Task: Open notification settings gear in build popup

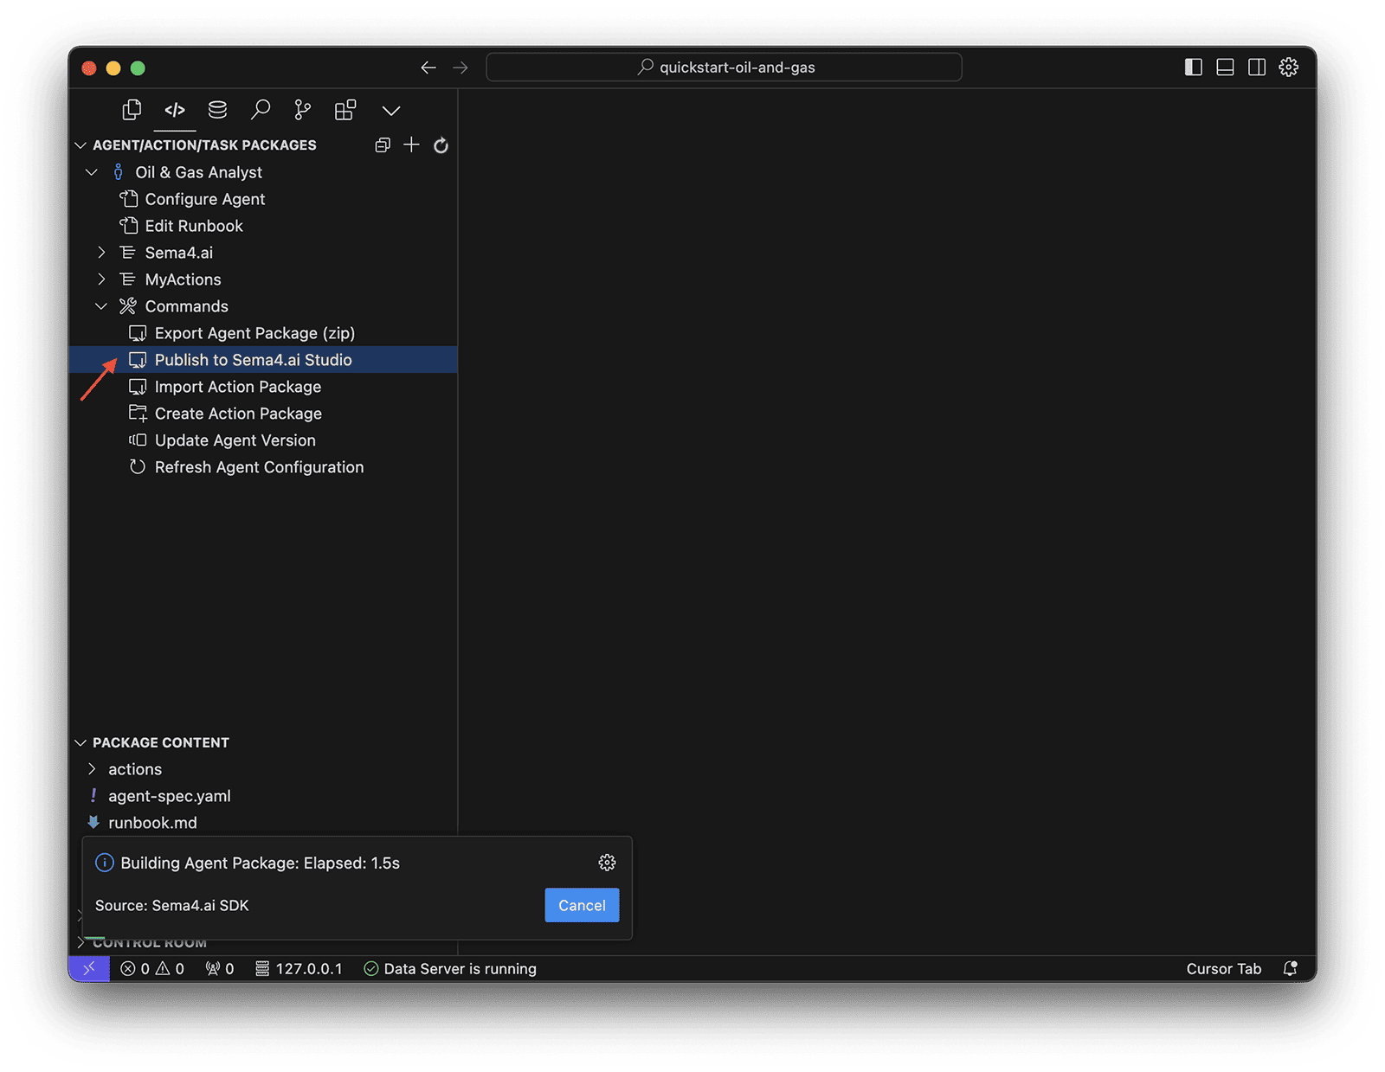Action: pyautogui.click(x=606, y=862)
